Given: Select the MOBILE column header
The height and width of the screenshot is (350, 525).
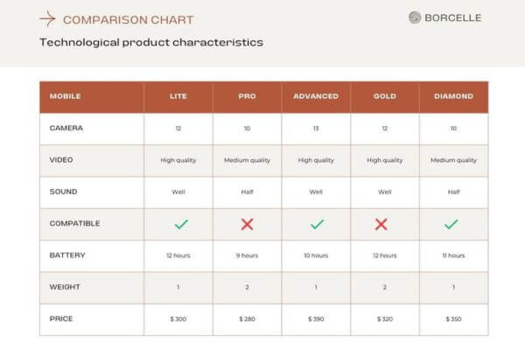Looking at the screenshot, I should (66, 96).
